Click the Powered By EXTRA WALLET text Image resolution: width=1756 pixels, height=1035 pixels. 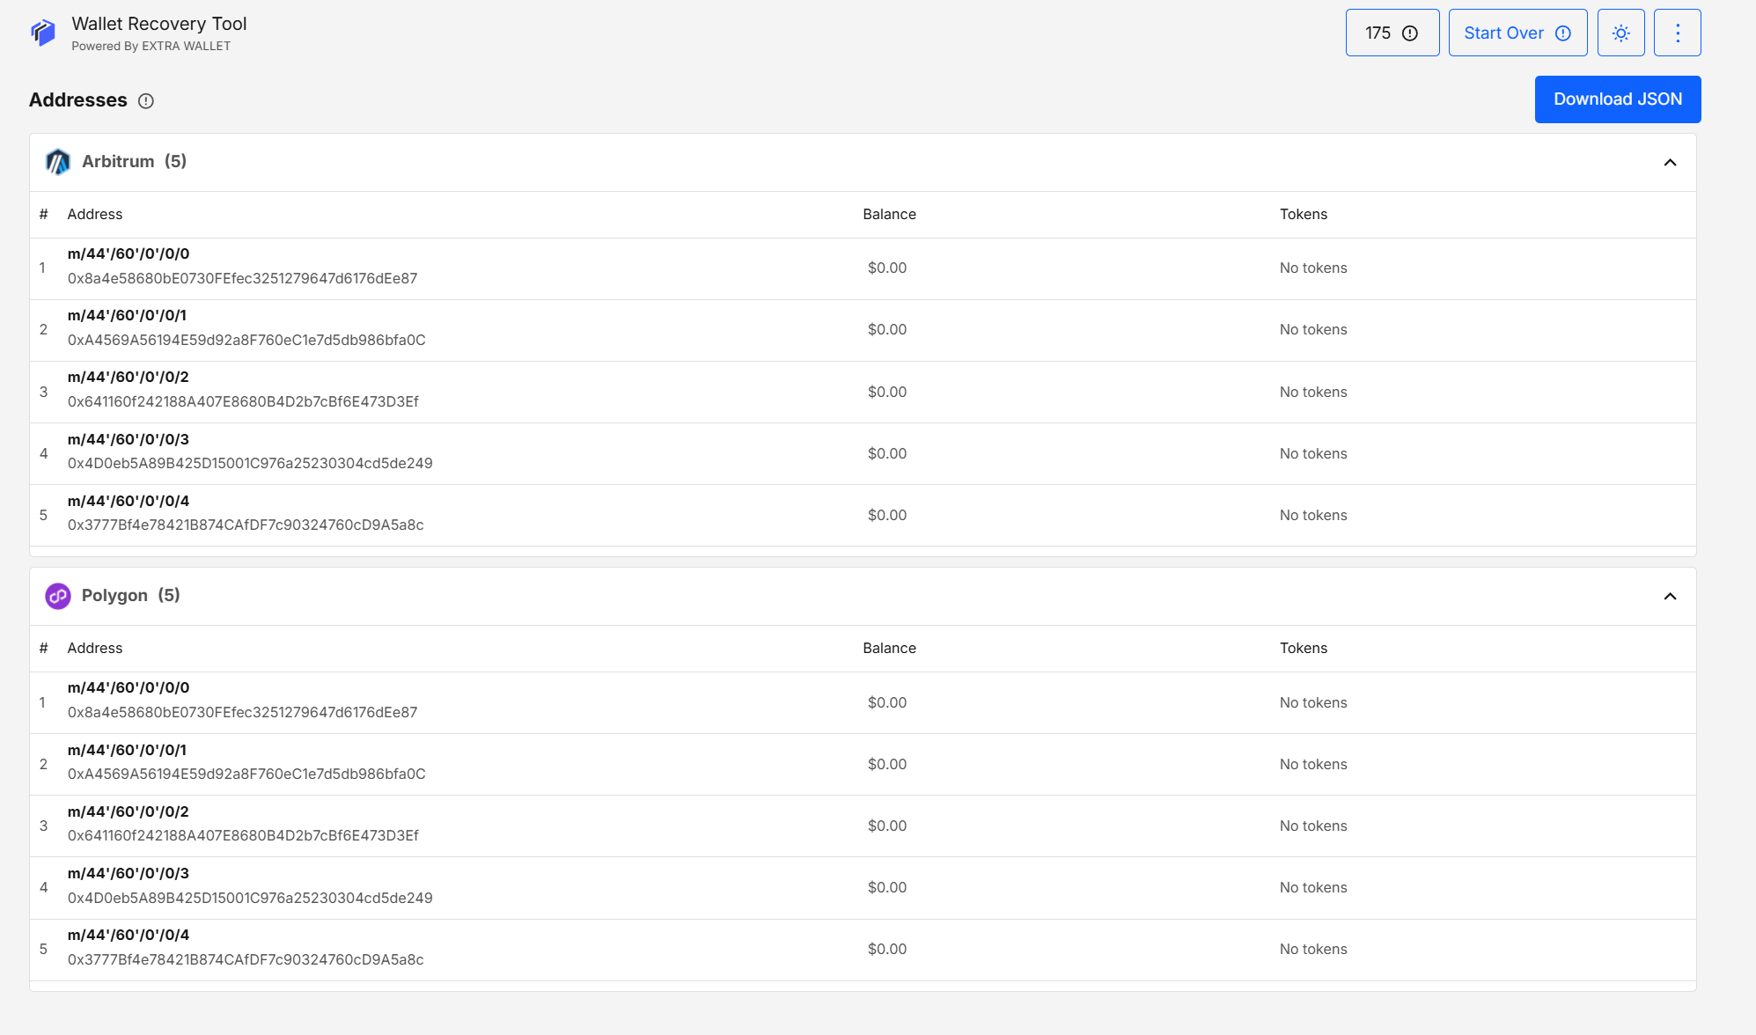click(x=151, y=46)
